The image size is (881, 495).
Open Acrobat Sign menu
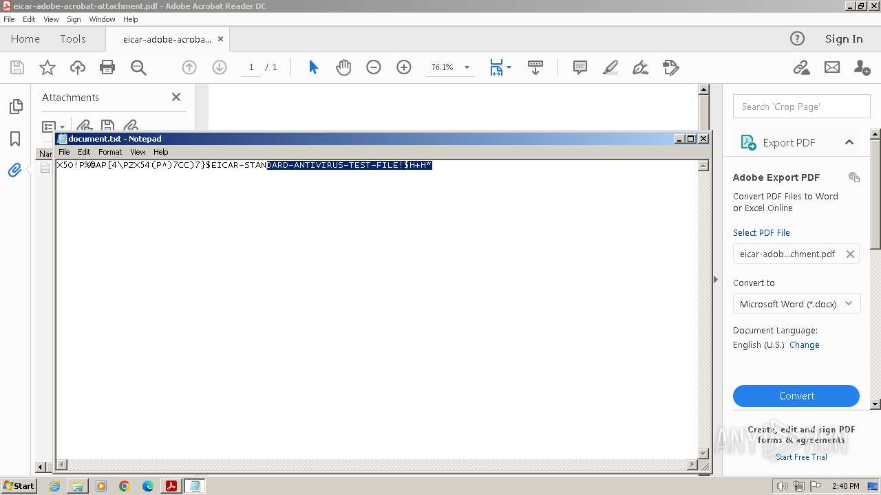pyautogui.click(x=74, y=19)
